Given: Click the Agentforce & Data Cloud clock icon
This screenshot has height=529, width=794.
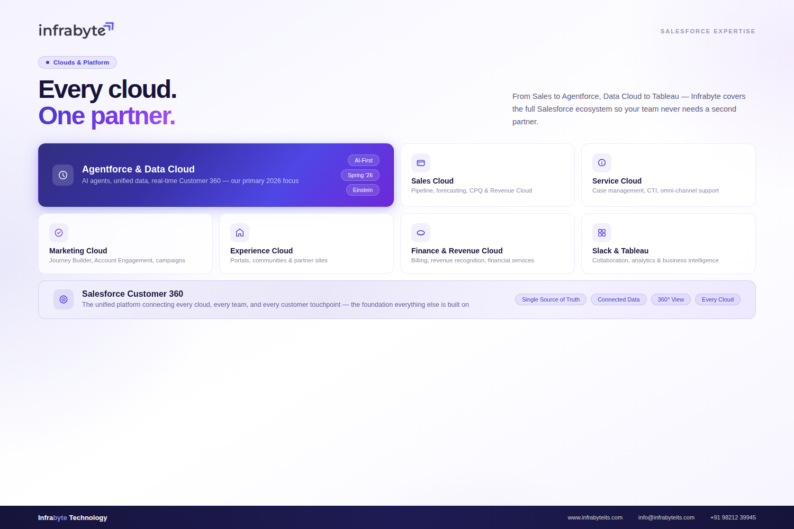Looking at the screenshot, I should pyautogui.click(x=63, y=175).
